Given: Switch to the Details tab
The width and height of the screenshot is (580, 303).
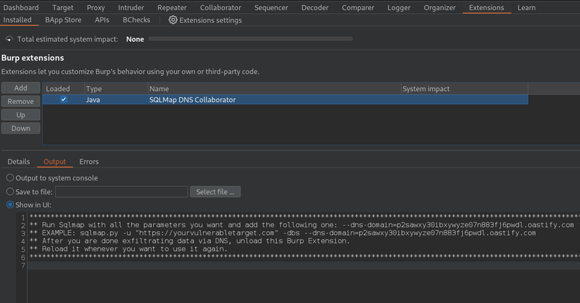Looking at the screenshot, I should (x=19, y=162).
